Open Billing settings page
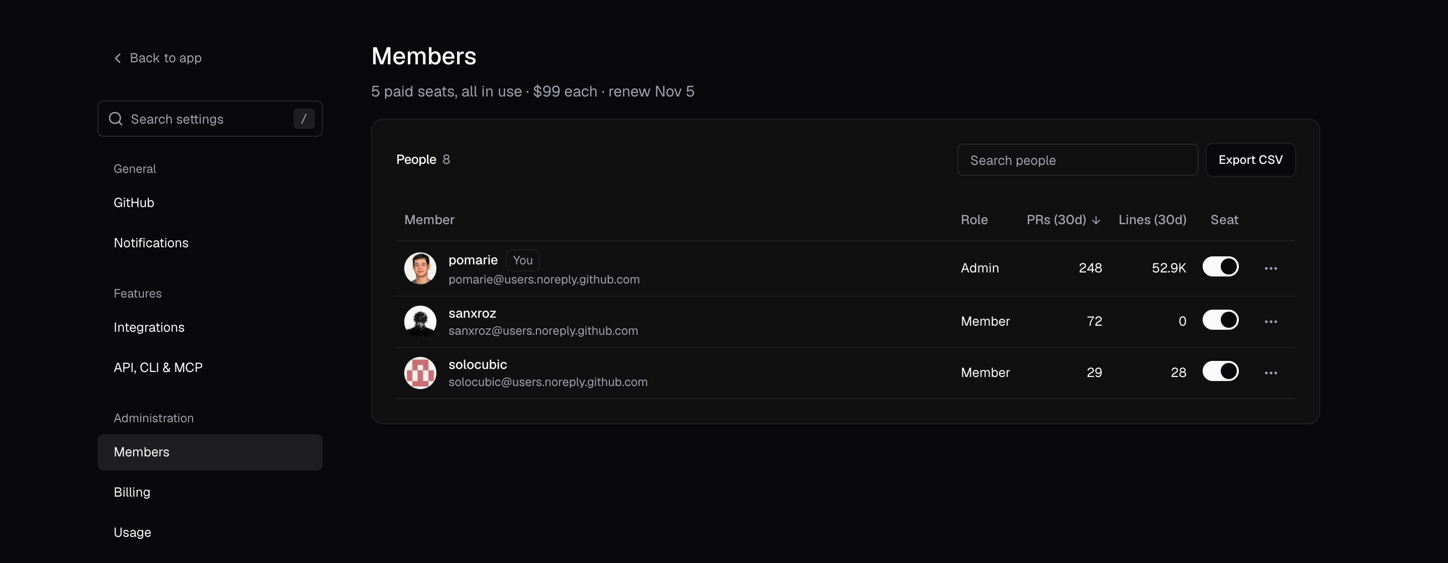This screenshot has height=563, width=1448. click(x=210, y=492)
